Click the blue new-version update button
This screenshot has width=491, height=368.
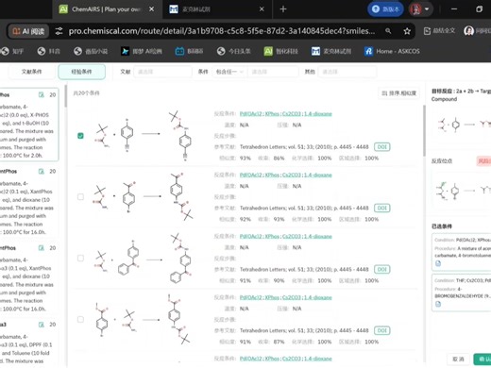385,9
